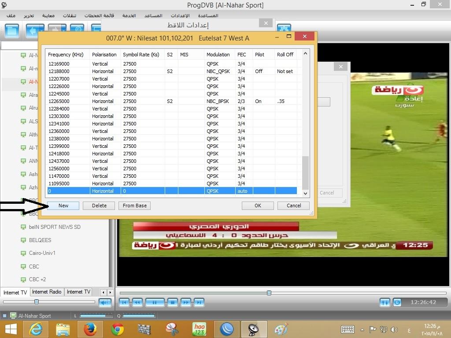The image size is (451, 338).
Task: Open Firefox from the taskbar
Action: pyautogui.click(x=90, y=329)
